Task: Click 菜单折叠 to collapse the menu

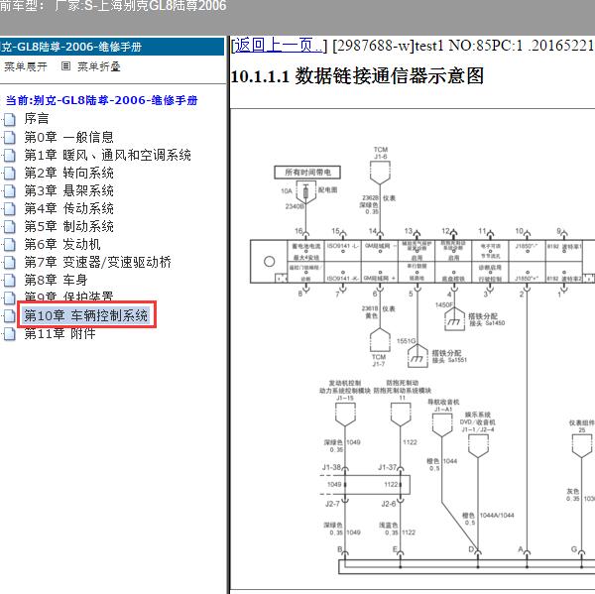Action: [x=99, y=66]
